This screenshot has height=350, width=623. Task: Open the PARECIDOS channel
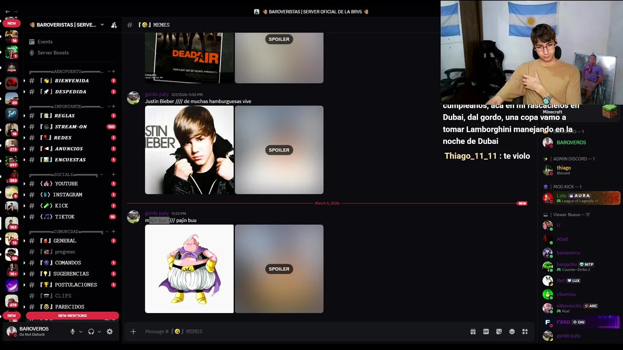pos(73,307)
